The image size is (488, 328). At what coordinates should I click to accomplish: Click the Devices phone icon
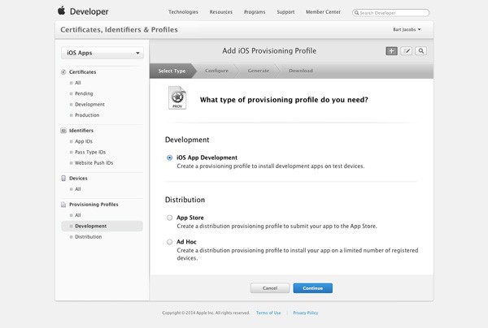tap(63, 179)
